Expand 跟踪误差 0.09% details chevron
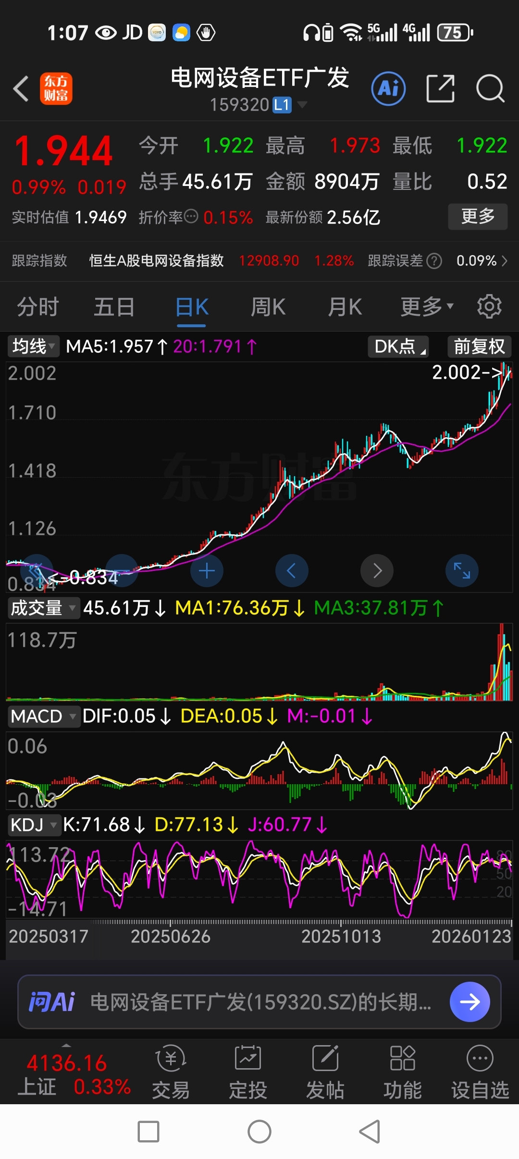 (505, 261)
